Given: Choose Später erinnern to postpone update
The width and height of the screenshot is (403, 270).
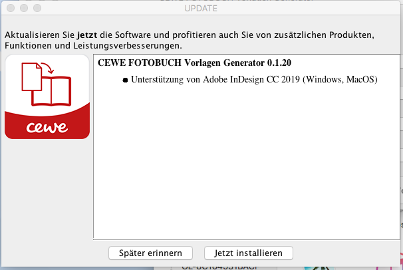Looking at the screenshot, I should [x=150, y=253].
